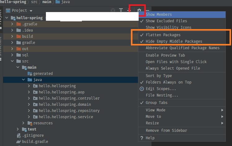Select the hello.hellospring.domain package
232x146 pixels.
click(x=71, y=105)
